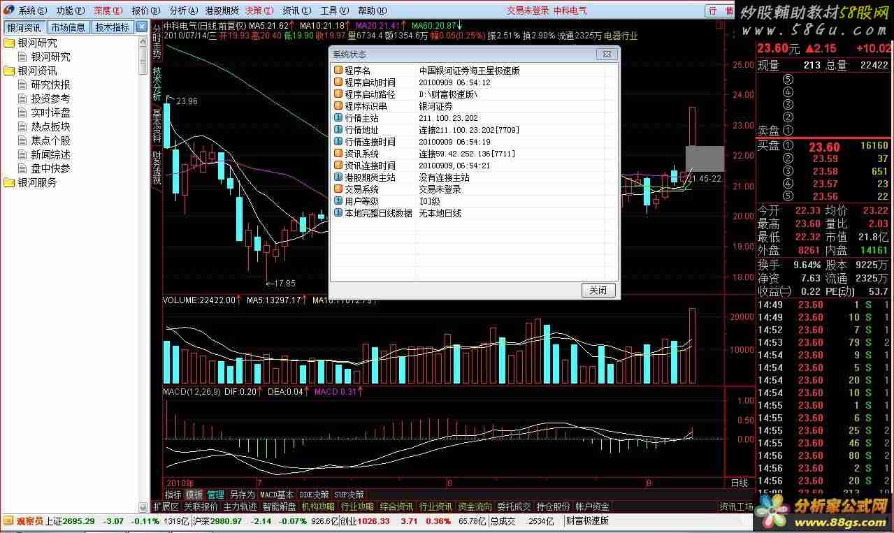Click the 观察员 status bar icon

click(x=8, y=520)
